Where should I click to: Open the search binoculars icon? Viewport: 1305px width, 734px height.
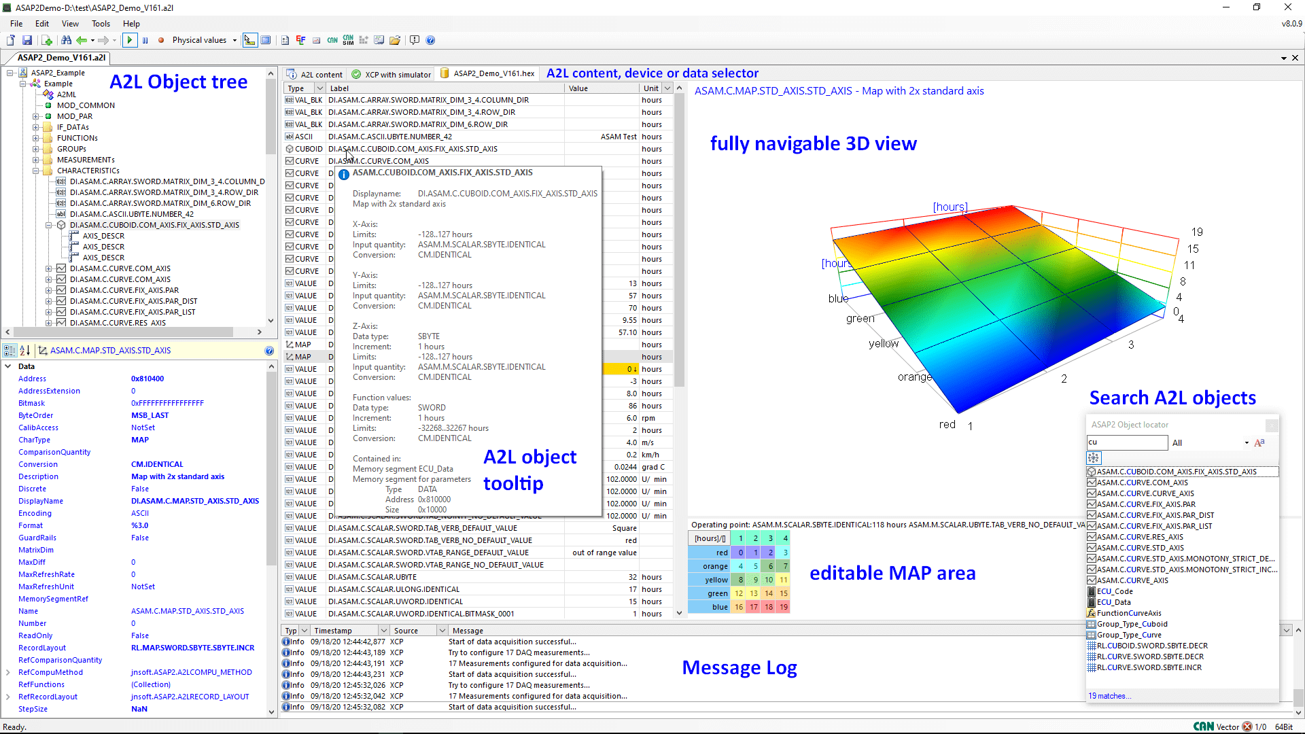click(x=67, y=40)
